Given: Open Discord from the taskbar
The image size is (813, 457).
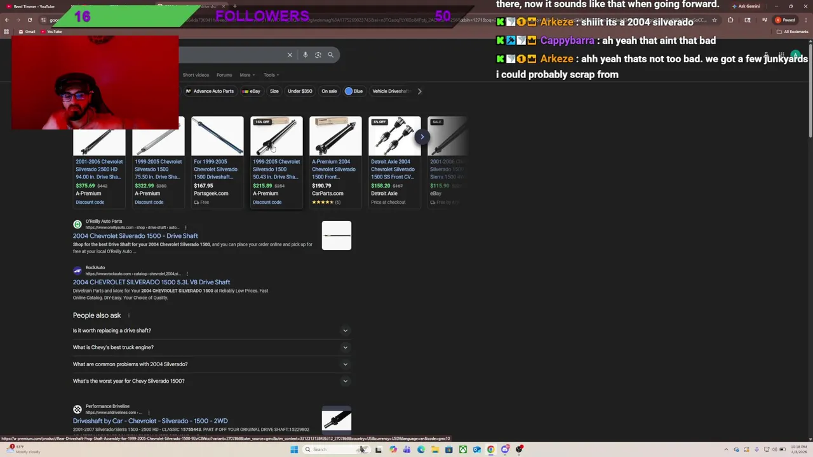Looking at the screenshot, I should 505,449.
